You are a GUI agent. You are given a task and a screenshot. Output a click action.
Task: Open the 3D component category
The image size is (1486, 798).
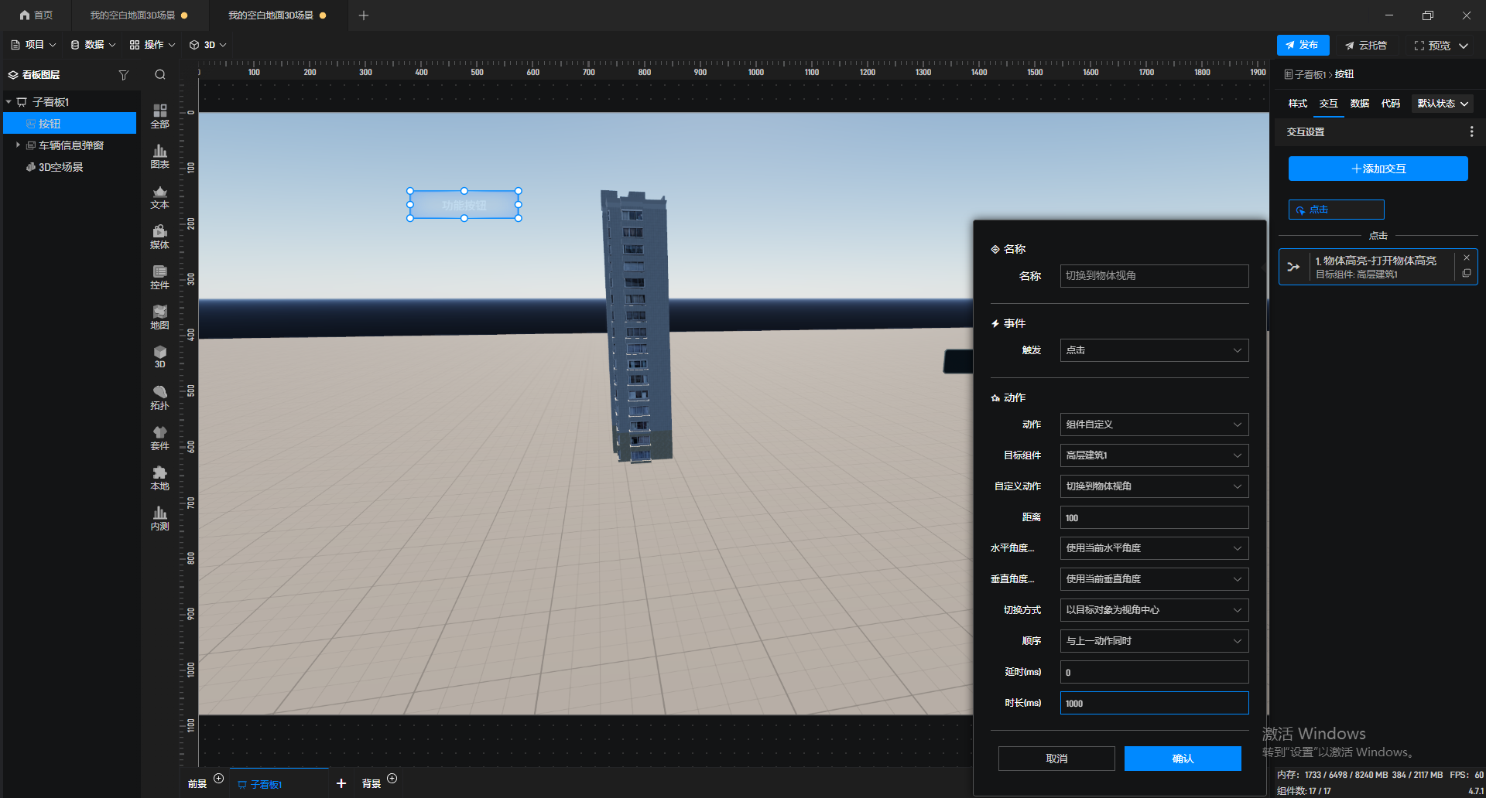click(159, 356)
